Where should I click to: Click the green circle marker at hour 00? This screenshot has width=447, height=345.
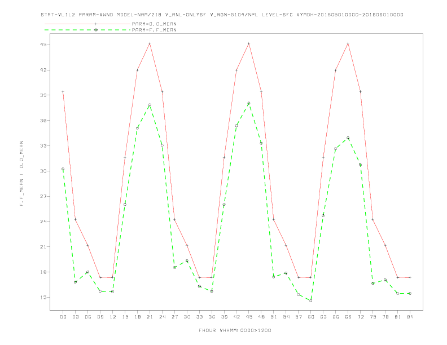pos(63,169)
